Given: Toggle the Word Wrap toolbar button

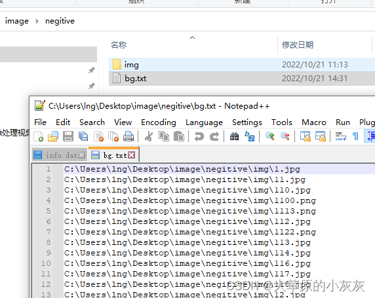Looking at the screenshot, I should (340, 136).
